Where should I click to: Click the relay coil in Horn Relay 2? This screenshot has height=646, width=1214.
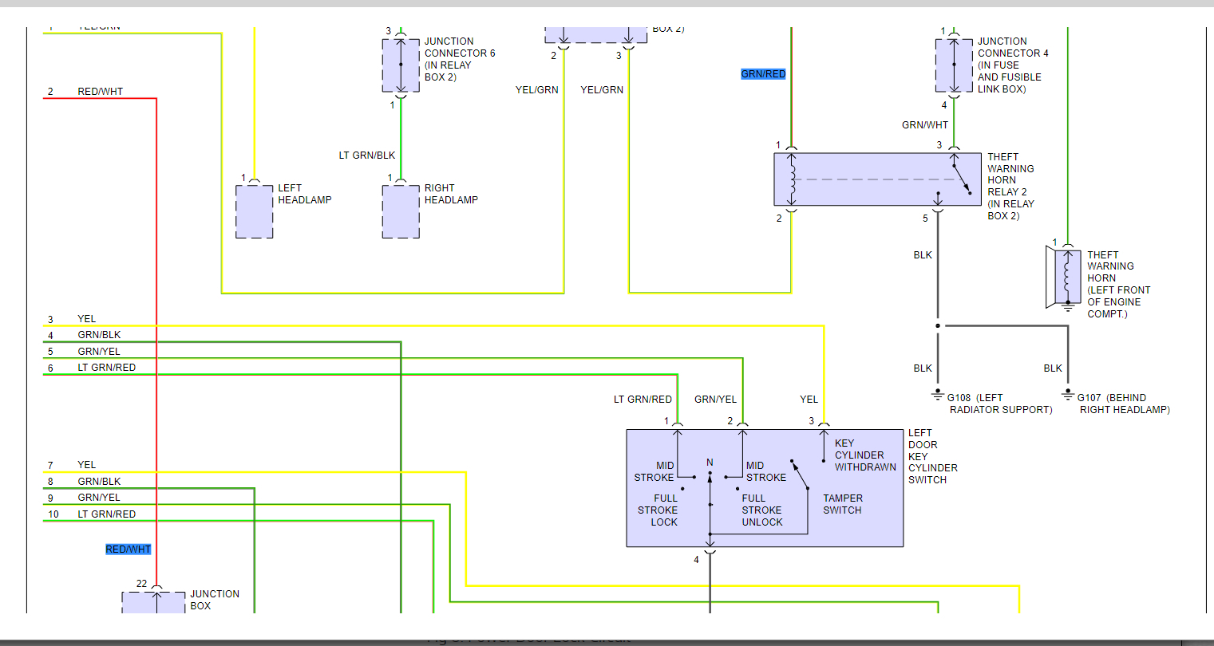pyautogui.click(x=792, y=180)
